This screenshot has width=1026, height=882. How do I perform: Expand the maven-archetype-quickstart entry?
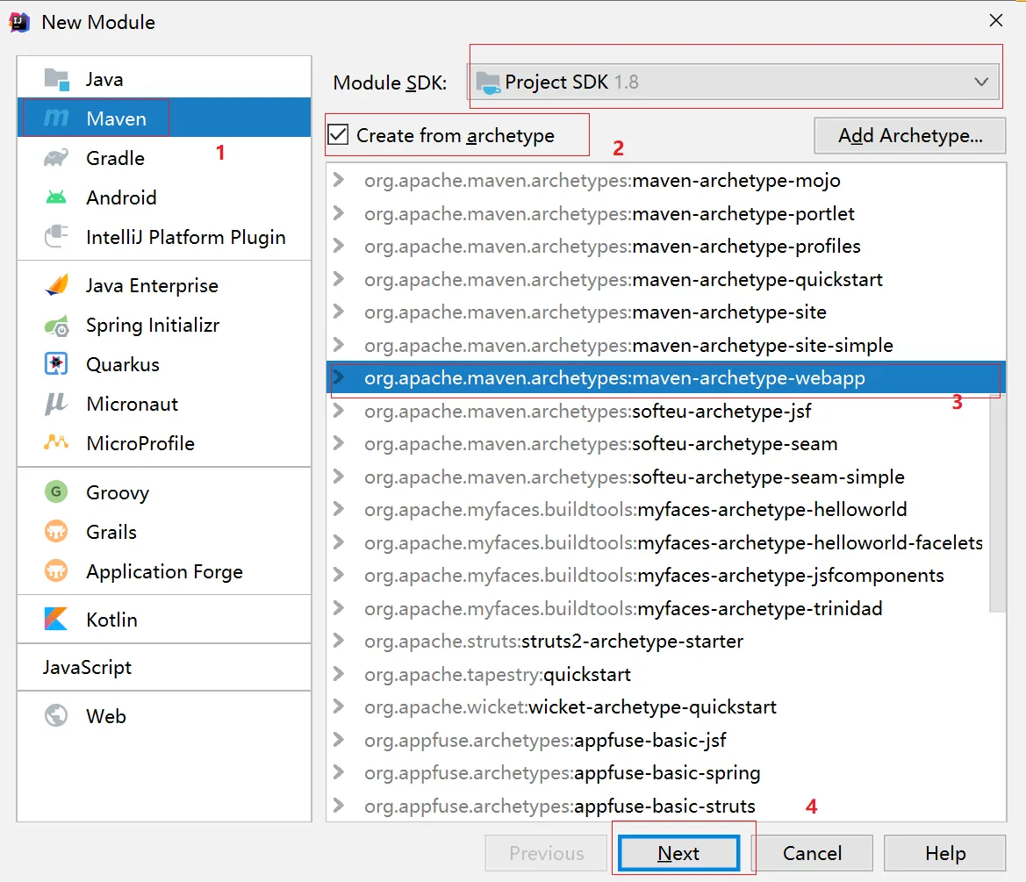click(x=340, y=280)
